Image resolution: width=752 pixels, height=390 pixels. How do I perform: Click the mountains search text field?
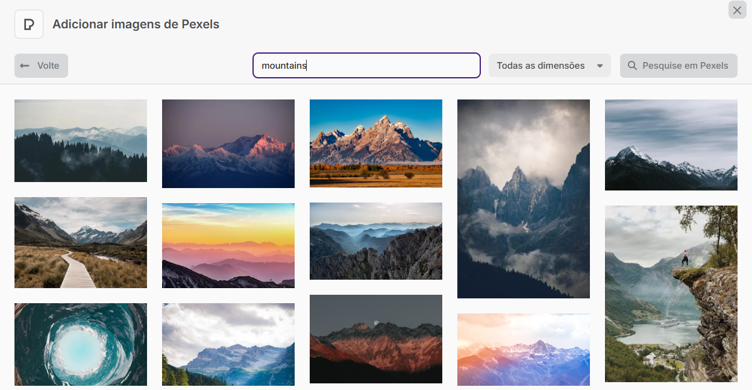[x=366, y=66]
